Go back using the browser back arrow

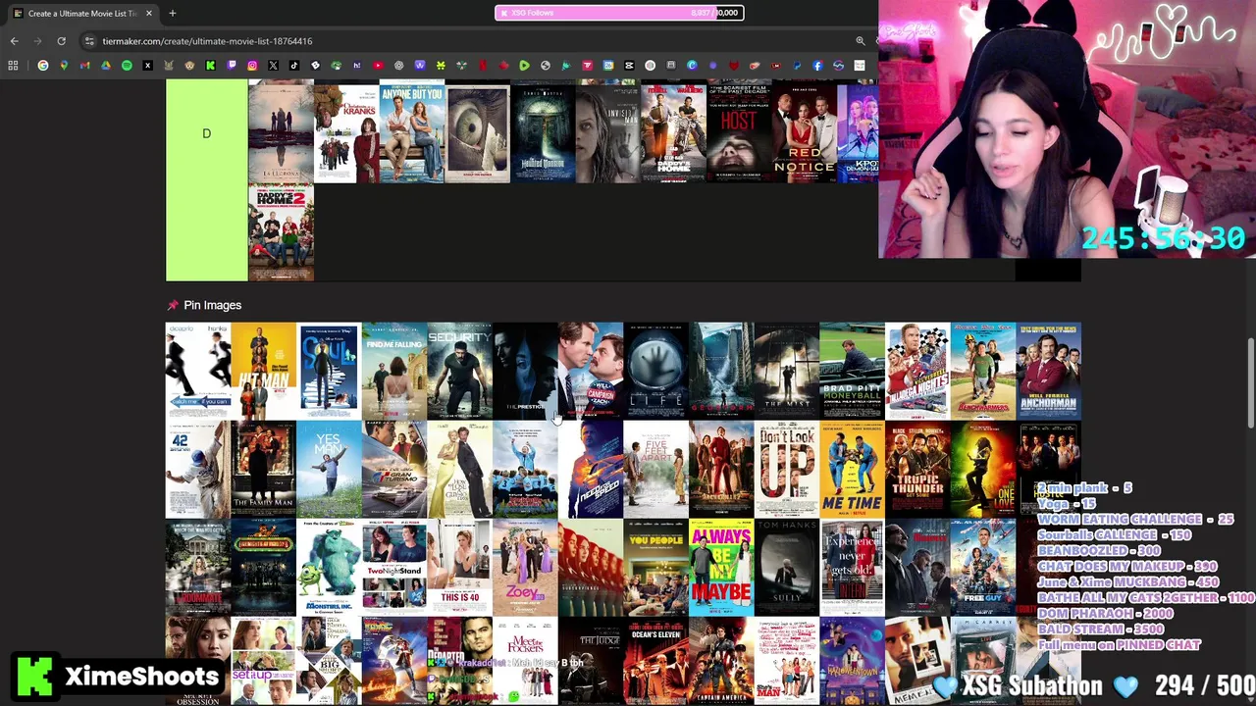coord(14,41)
